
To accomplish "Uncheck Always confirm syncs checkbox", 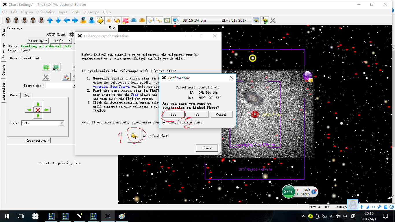I will [165, 123].
